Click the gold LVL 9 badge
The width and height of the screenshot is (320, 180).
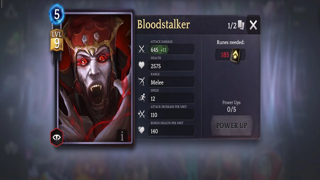tap(57, 40)
